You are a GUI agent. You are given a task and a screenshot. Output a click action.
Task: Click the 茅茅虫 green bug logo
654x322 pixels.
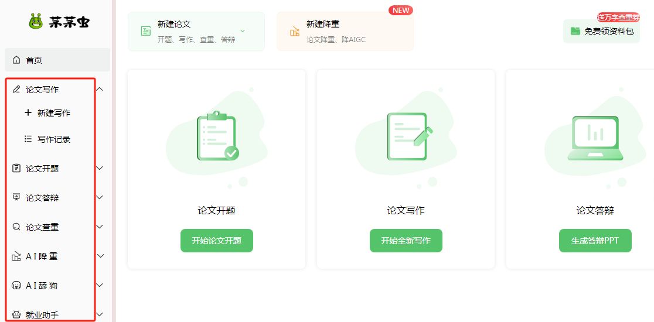36,21
